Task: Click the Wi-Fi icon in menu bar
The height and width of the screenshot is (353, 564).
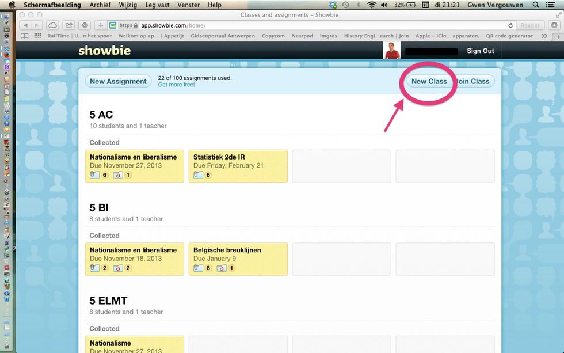Action: (x=371, y=5)
